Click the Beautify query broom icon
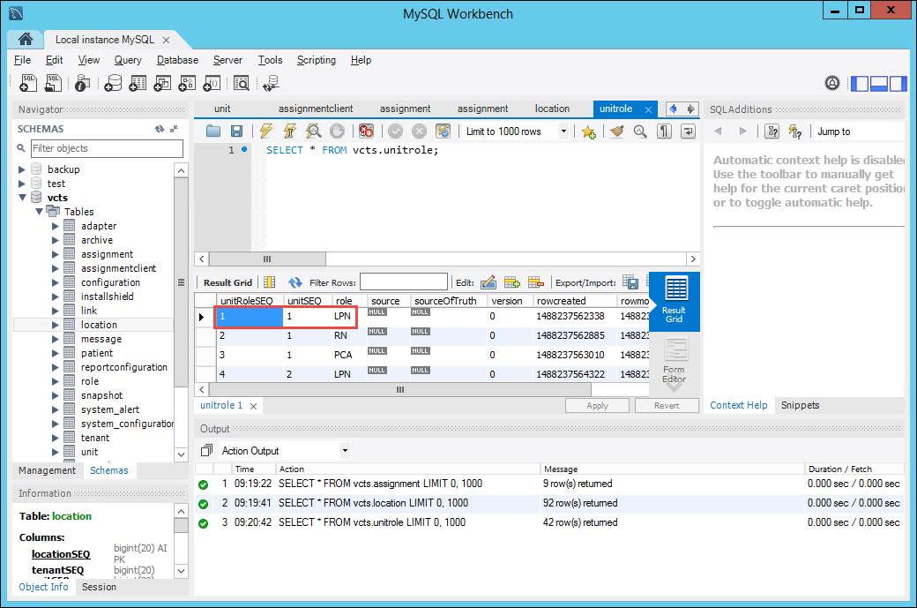Viewport: 917px width, 608px height. [617, 131]
